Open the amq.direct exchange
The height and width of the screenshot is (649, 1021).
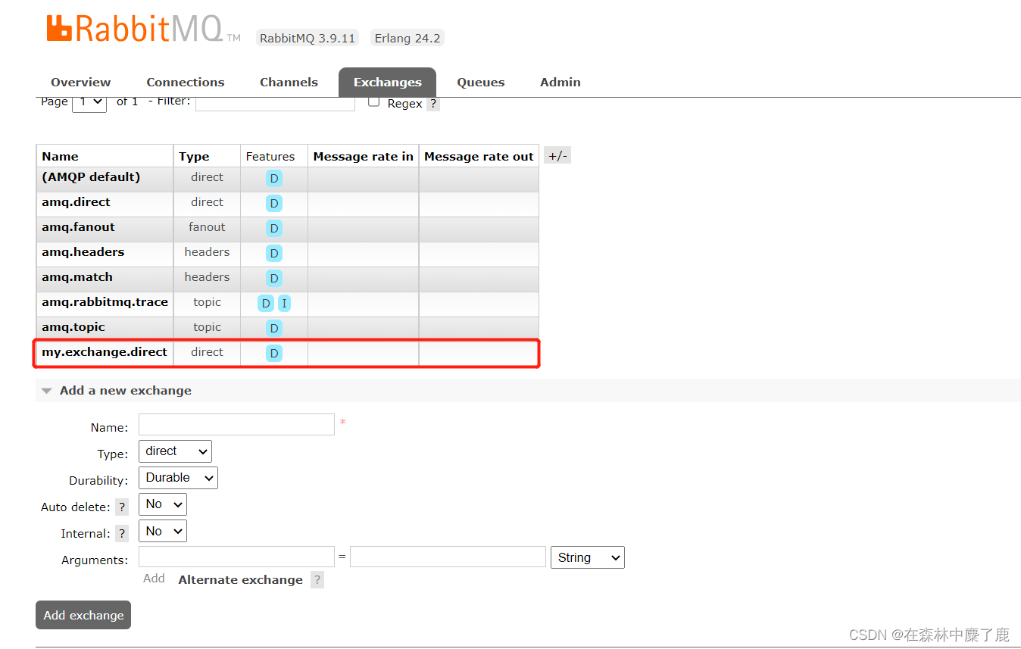[x=76, y=202]
